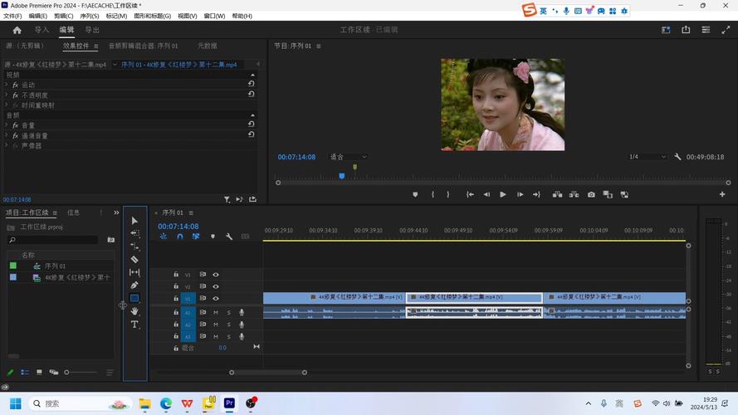Open Premiere Pro from Windows taskbar
The image size is (738, 415).
point(229,403)
